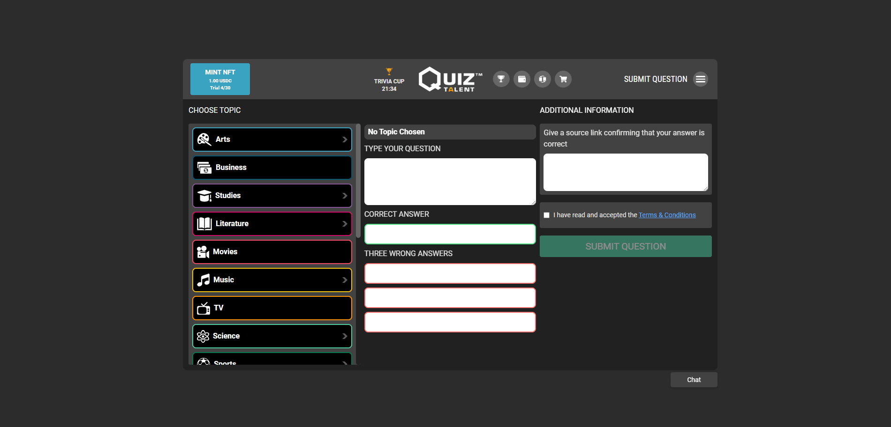
Task: Select the Studies topic
Action: click(x=272, y=196)
